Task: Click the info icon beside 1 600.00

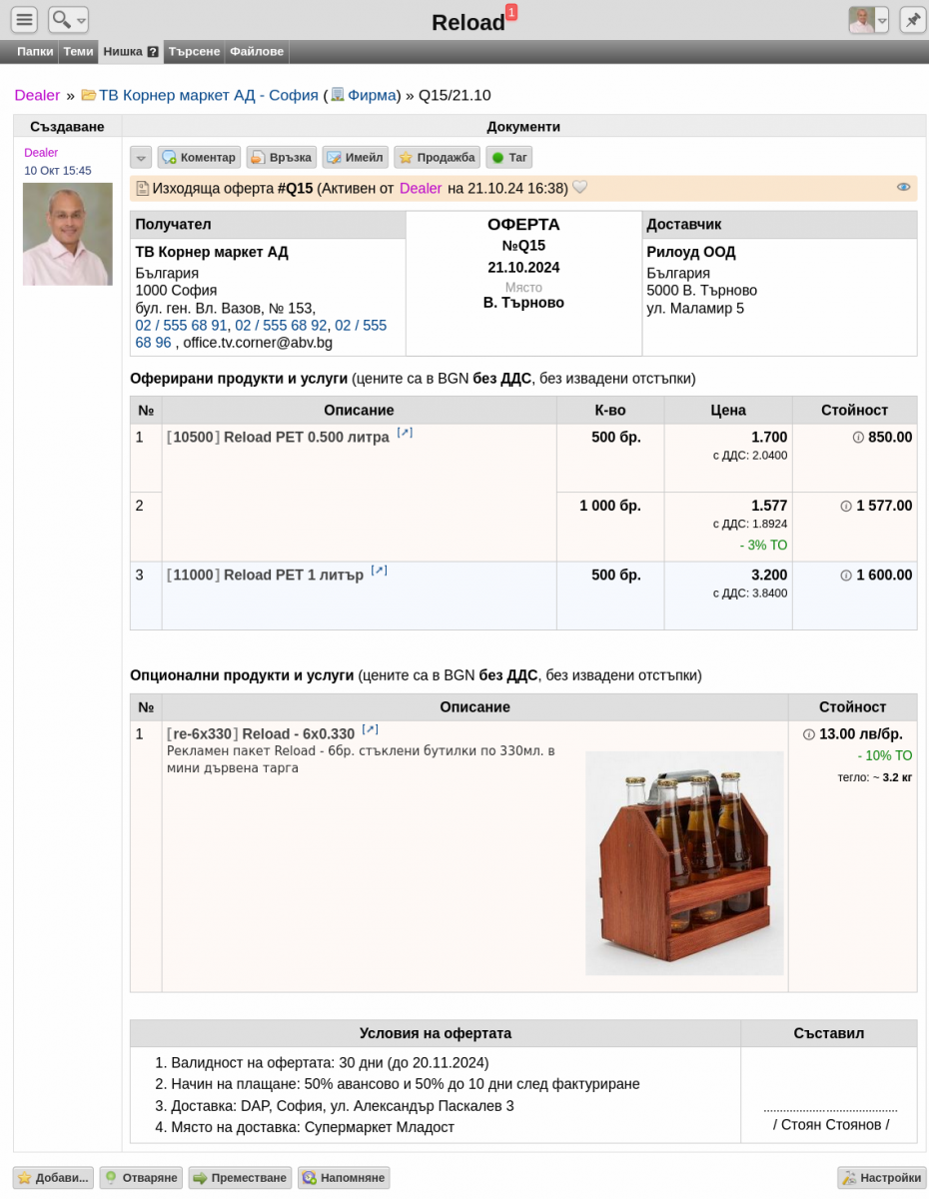Action: [x=846, y=576]
